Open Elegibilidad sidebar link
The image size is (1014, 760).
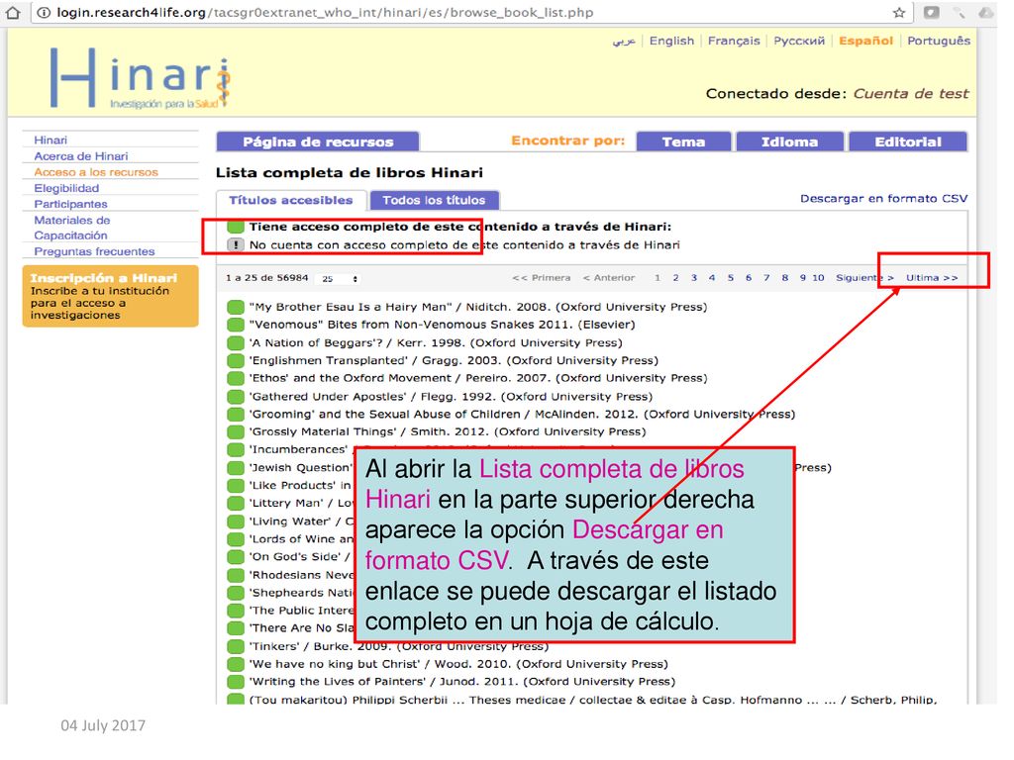(66, 188)
